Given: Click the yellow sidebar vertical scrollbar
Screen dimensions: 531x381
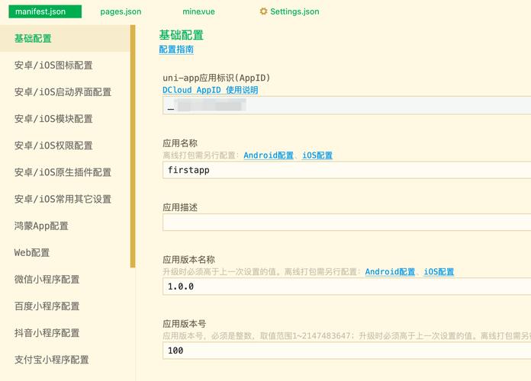Looking at the screenshot, I should click(133, 146).
